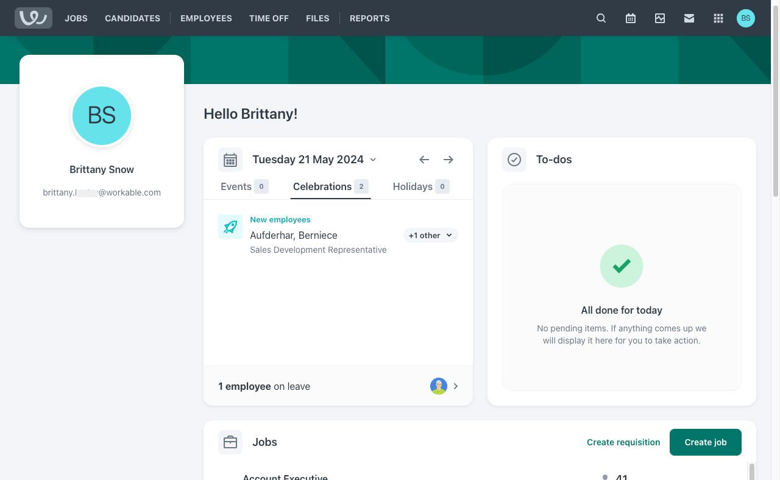Go to next day with right arrow
The image size is (780, 480).
pyautogui.click(x=448, y=160)
